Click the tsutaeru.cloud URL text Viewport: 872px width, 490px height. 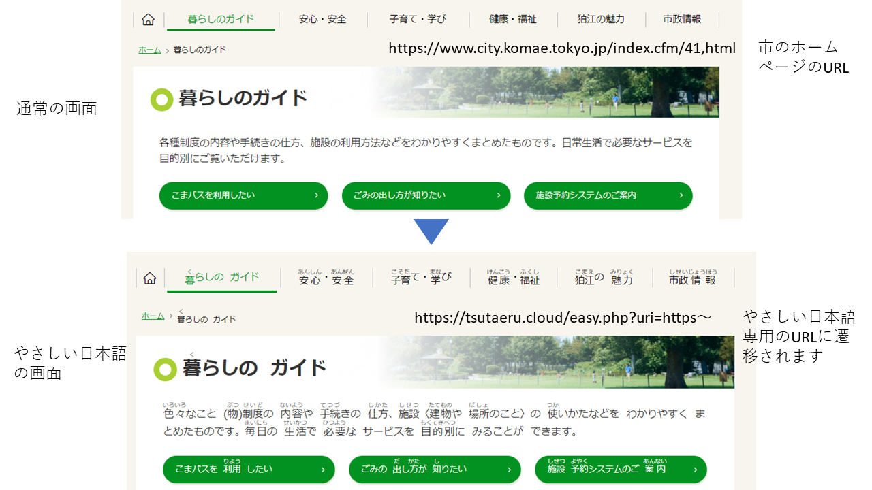[563, 317]
